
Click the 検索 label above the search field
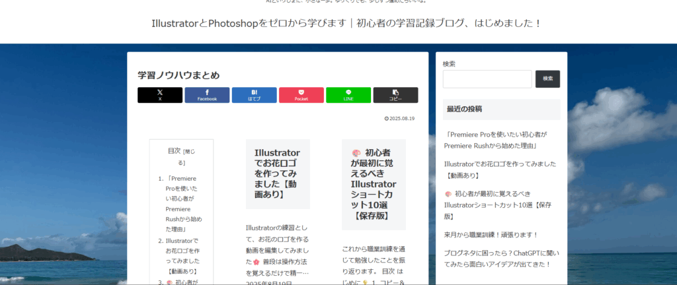(x=449, y=64)
